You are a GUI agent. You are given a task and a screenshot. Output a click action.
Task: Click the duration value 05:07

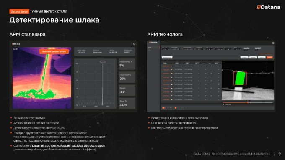[x=127, y=53]
